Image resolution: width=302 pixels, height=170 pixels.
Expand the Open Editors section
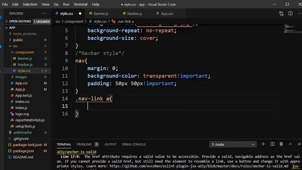point(28,21)
